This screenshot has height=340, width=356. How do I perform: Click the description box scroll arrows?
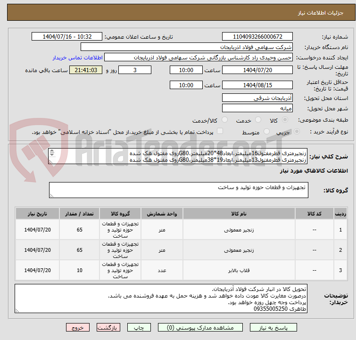(52, 153)
